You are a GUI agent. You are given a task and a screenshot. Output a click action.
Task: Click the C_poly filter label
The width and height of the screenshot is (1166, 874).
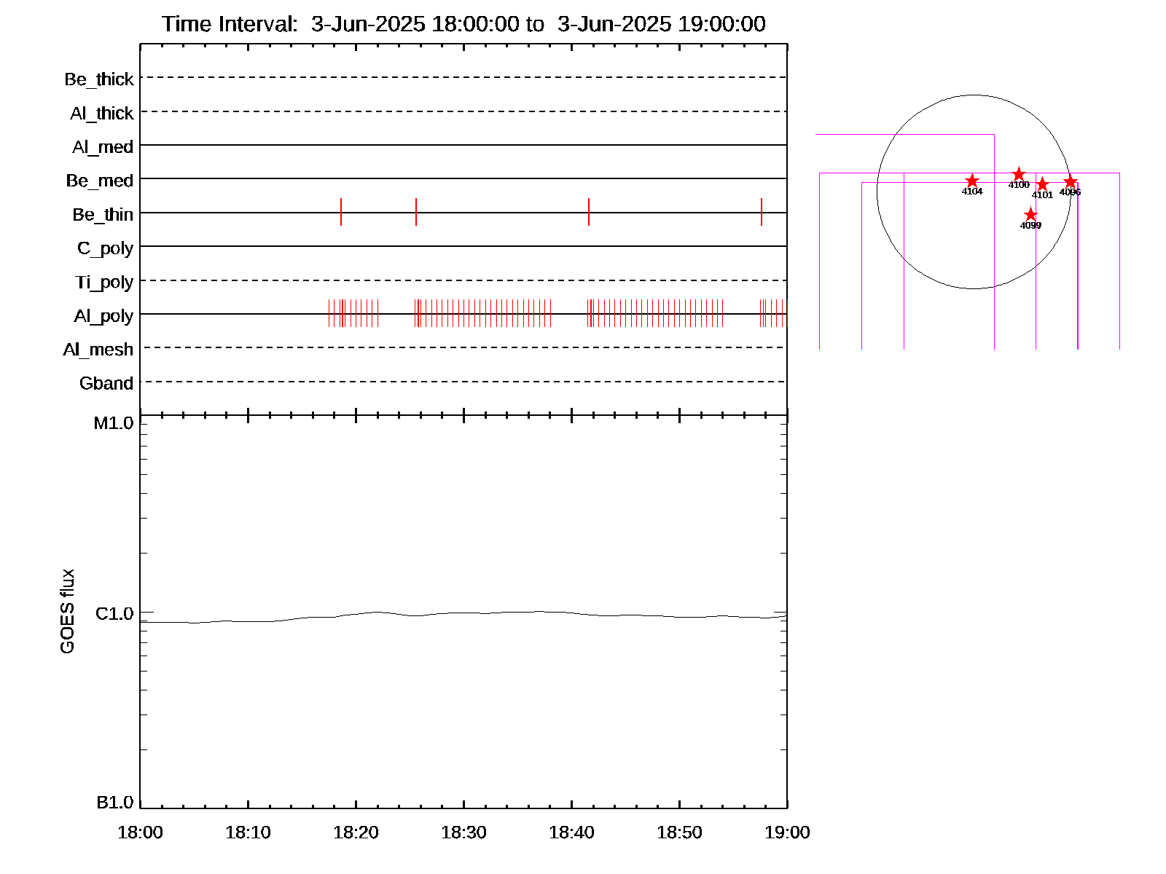(x=106, y=248)
